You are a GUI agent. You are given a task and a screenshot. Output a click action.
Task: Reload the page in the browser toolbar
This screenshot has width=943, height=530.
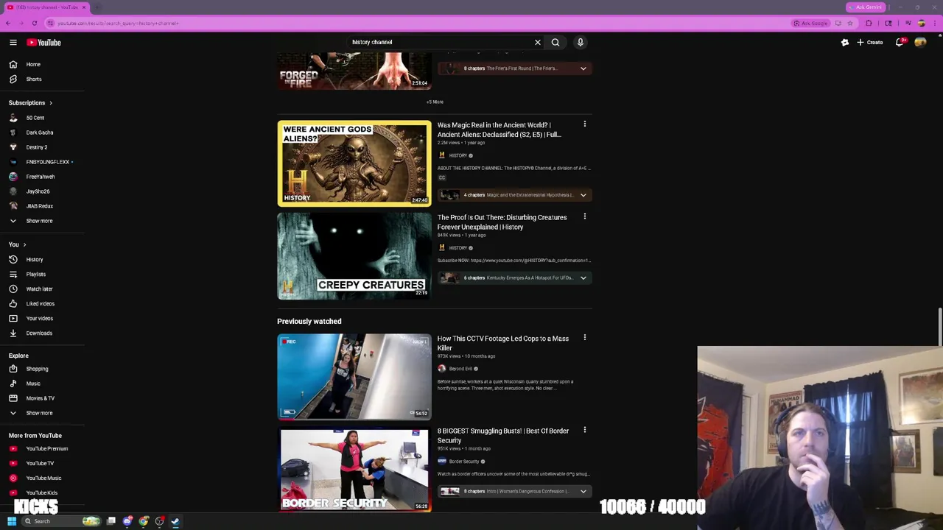click(34, 24)
